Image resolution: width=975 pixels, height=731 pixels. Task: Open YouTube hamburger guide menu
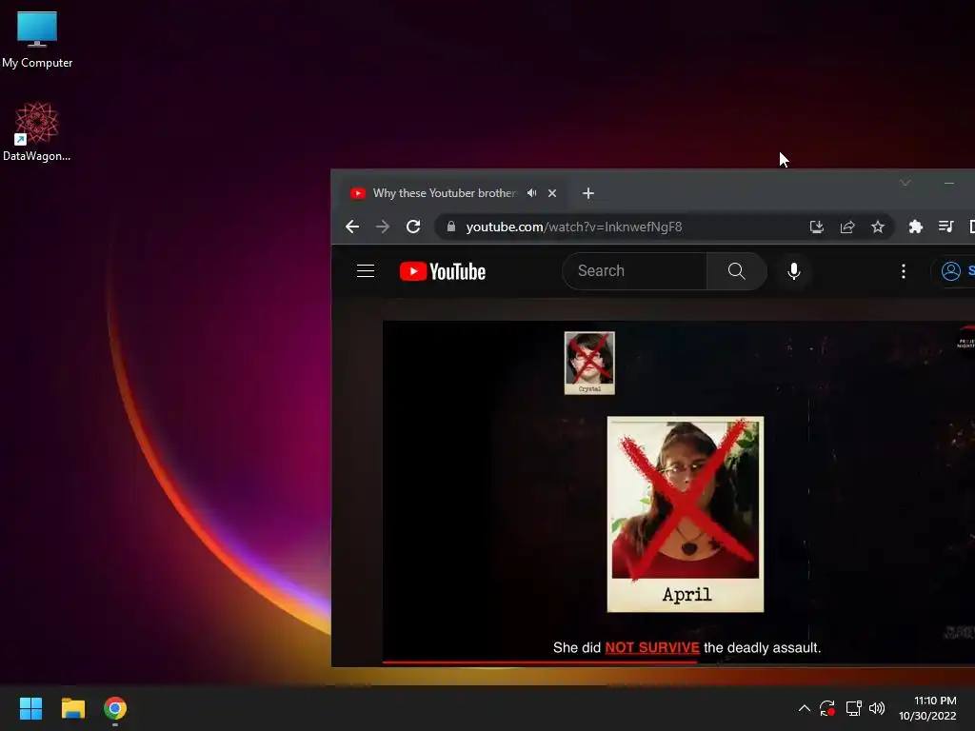(x=366, y=271)
